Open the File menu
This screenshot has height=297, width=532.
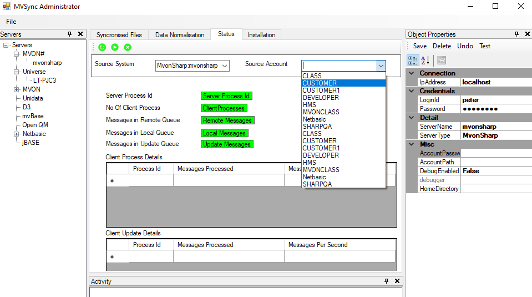[11, 22]
